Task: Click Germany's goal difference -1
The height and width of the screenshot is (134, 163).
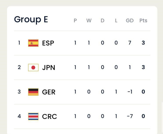Action: pos(130,92)
